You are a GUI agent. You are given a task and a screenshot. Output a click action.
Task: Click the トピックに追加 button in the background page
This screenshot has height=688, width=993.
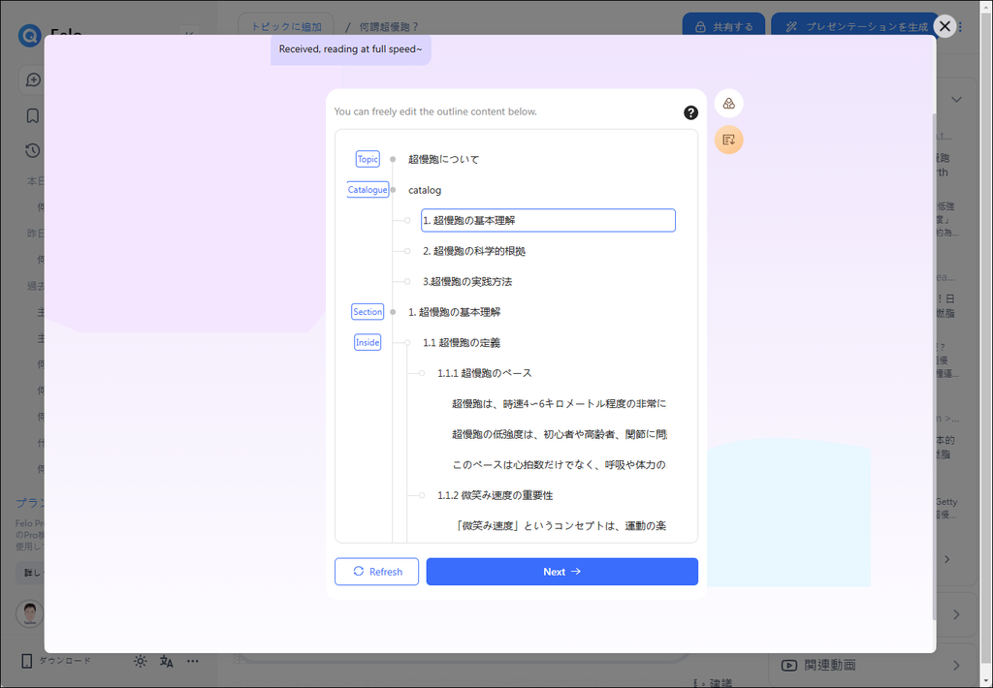286,26
